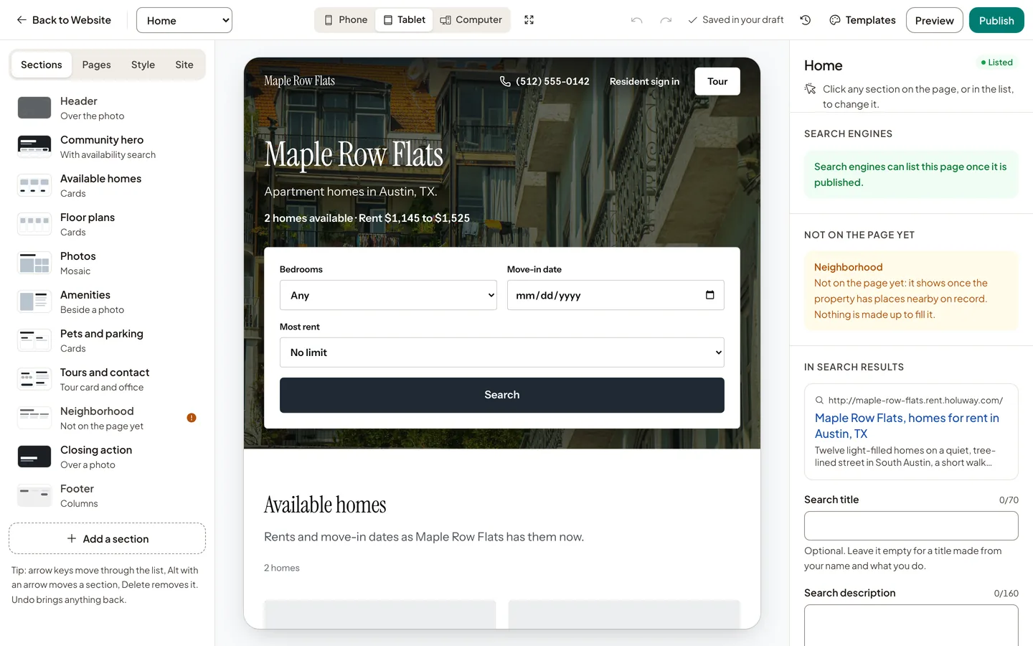Viewport: 1033px width, 646px height.
Task: Click the Search description text area
Action: point(911,625)
